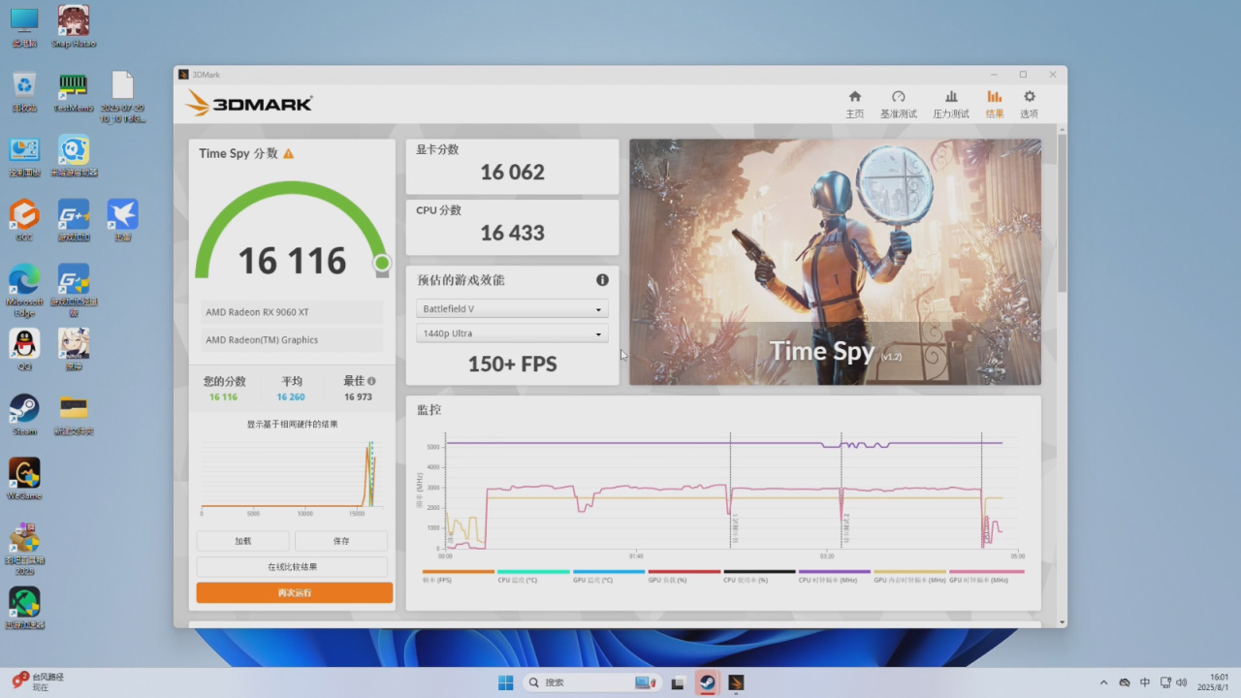This screenshot has height=698, width=1241.
Task: Click the CPU 时钟频率 (MHz) purple legend item
Action: point(835,576)
